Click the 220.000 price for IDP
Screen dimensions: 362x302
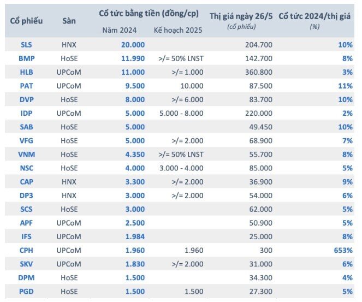click(259, 113)
